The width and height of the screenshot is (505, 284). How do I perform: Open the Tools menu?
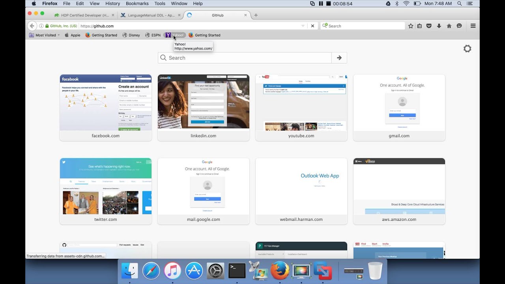point(160,4)
